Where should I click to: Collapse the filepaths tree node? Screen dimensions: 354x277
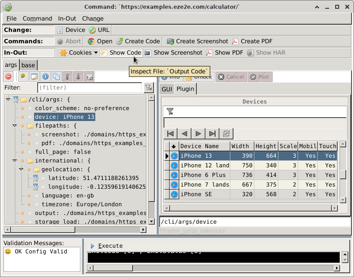tap(15, 125)
